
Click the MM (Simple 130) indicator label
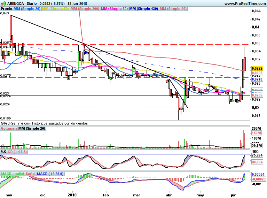pos(144,9)
